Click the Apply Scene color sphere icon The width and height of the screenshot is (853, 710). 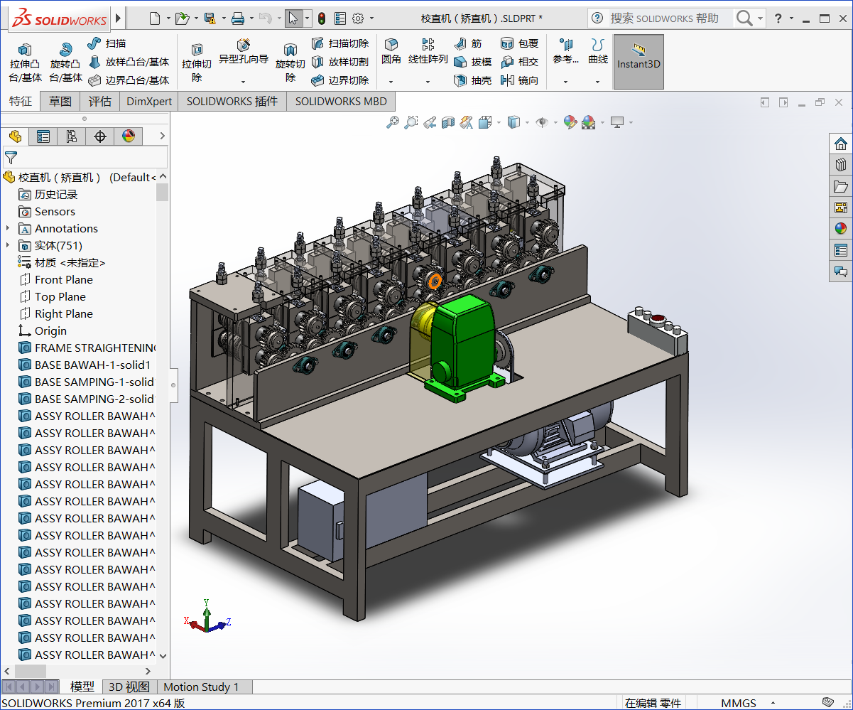(587, 122)
